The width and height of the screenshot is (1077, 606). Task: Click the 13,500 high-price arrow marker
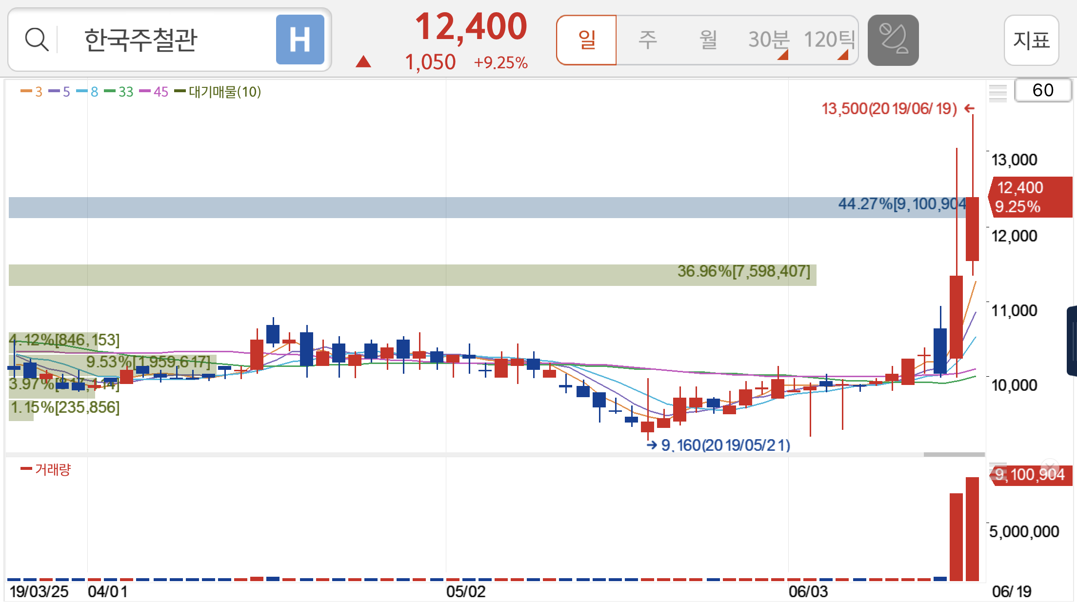tap(970, 108)
